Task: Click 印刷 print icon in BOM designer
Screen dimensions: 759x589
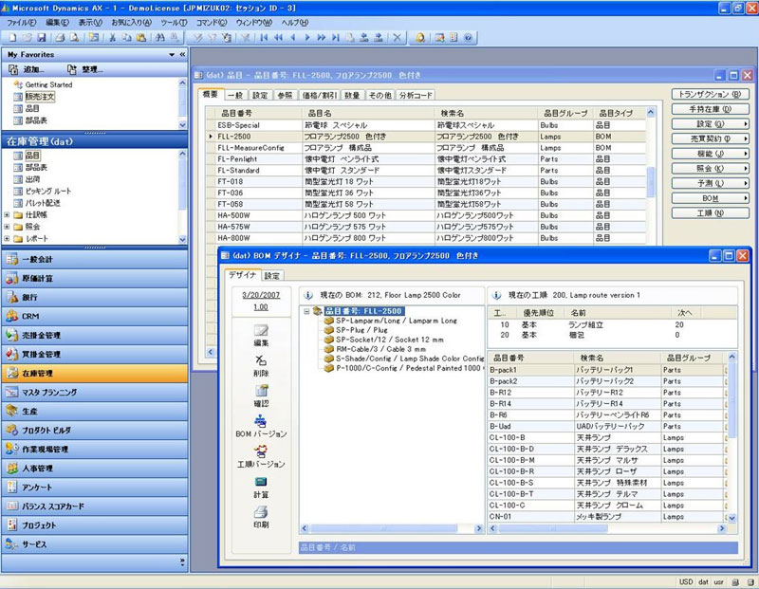Action: click(261, 517)
